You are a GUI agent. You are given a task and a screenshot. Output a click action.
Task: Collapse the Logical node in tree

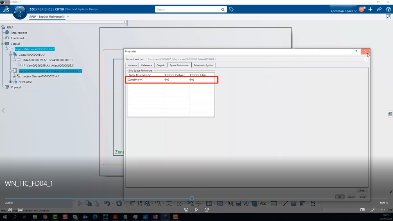[3, 44]
